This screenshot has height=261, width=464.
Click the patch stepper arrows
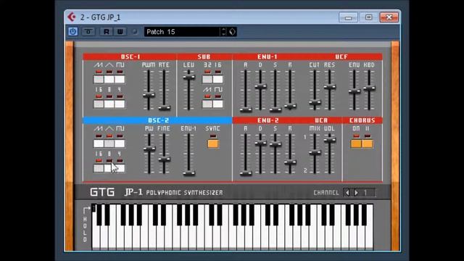[224, 32]
